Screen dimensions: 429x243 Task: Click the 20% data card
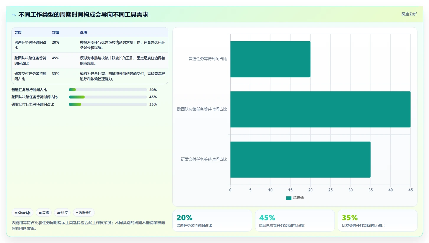(x=212, y=221)
